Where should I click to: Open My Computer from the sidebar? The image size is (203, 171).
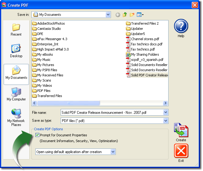click(16, 94)
